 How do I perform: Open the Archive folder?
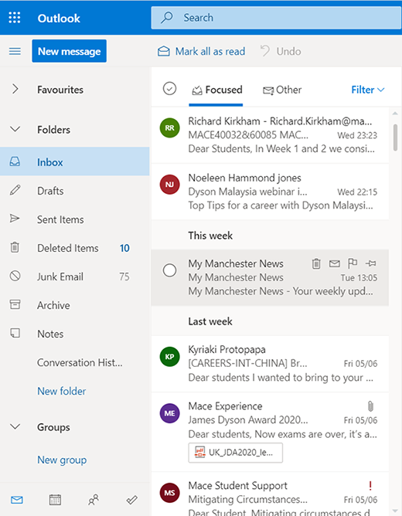click(x=75, y=304)
